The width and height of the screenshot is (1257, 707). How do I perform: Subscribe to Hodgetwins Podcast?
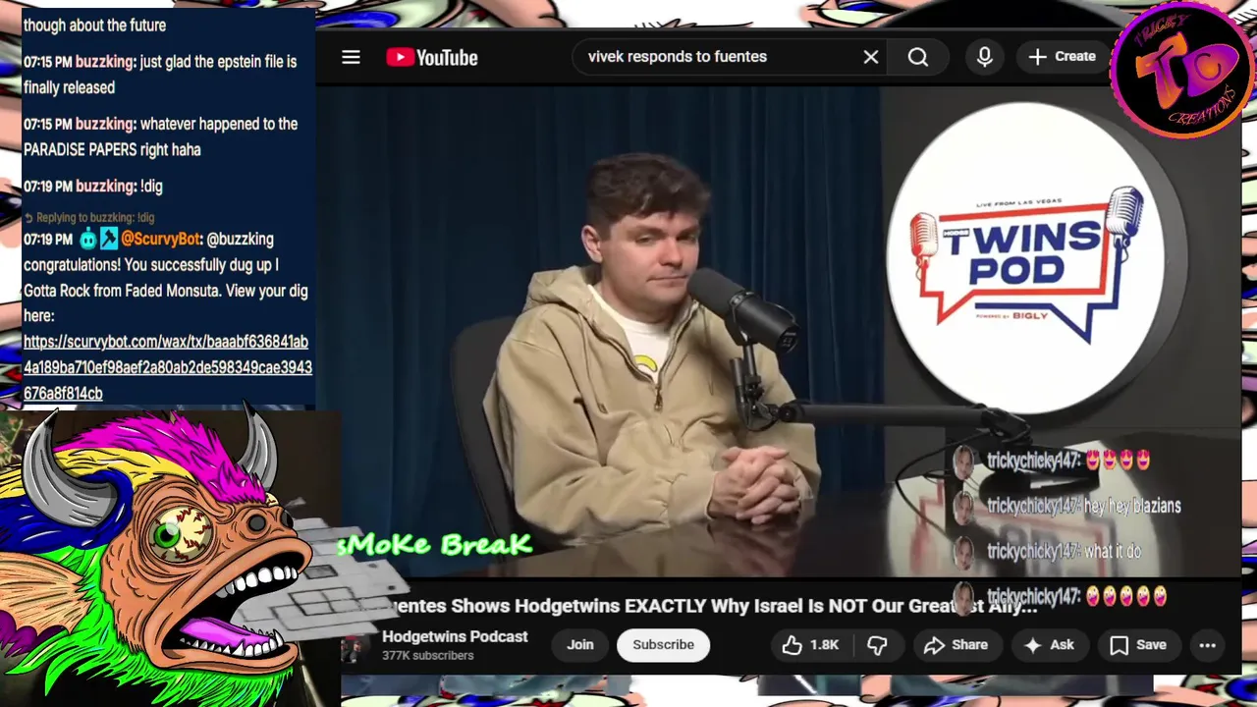(663, 645)
